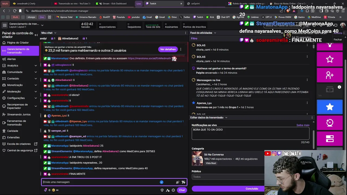The height and width of the screenshot is (195, 347).
Task: Click the Filtro link in activity feed
Action: pyautogui.click(x=194, y=38)
